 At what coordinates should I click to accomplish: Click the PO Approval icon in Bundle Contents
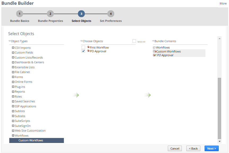[x=155, y=55]
